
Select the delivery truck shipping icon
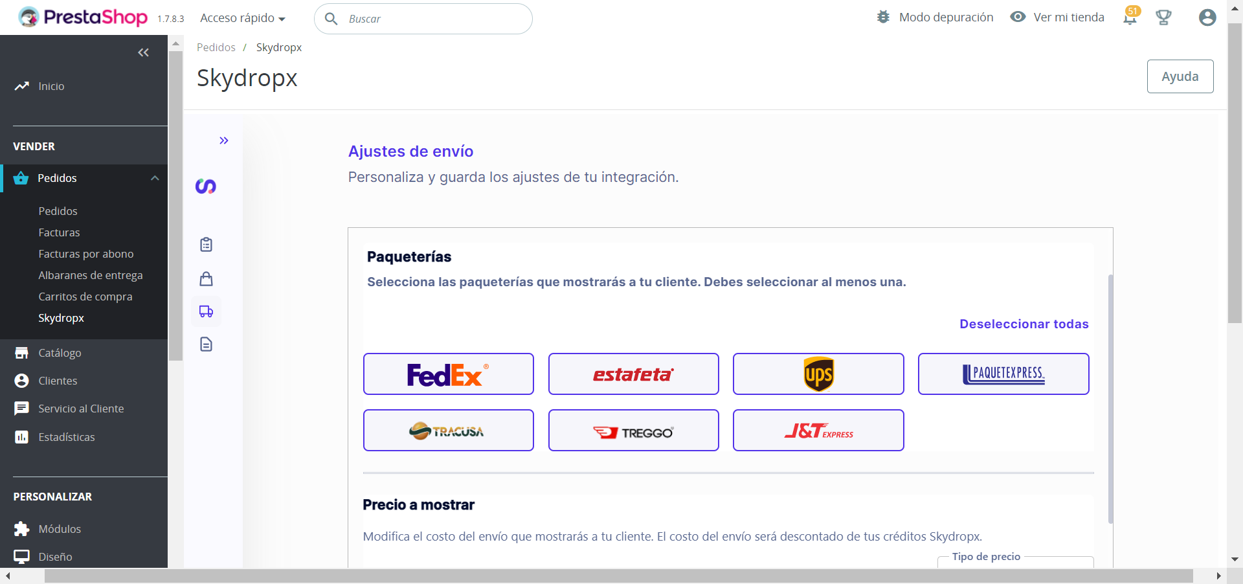[x=206, y=311]
